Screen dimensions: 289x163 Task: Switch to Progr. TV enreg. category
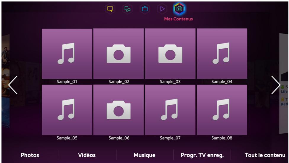coord(202,155)
